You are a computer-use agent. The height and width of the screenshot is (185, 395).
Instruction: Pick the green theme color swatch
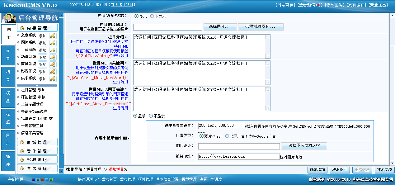[x=51, y=180]
